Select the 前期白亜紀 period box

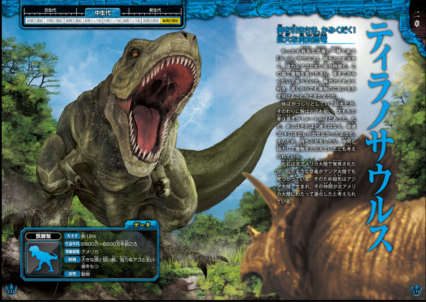click(151, 21)
